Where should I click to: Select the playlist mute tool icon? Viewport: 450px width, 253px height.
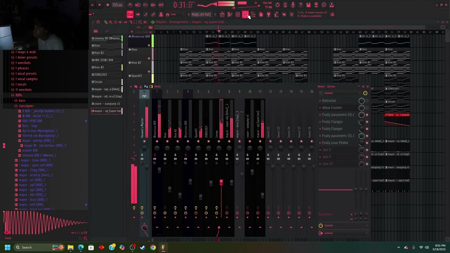pyautogui.click(x=121, y=22)
